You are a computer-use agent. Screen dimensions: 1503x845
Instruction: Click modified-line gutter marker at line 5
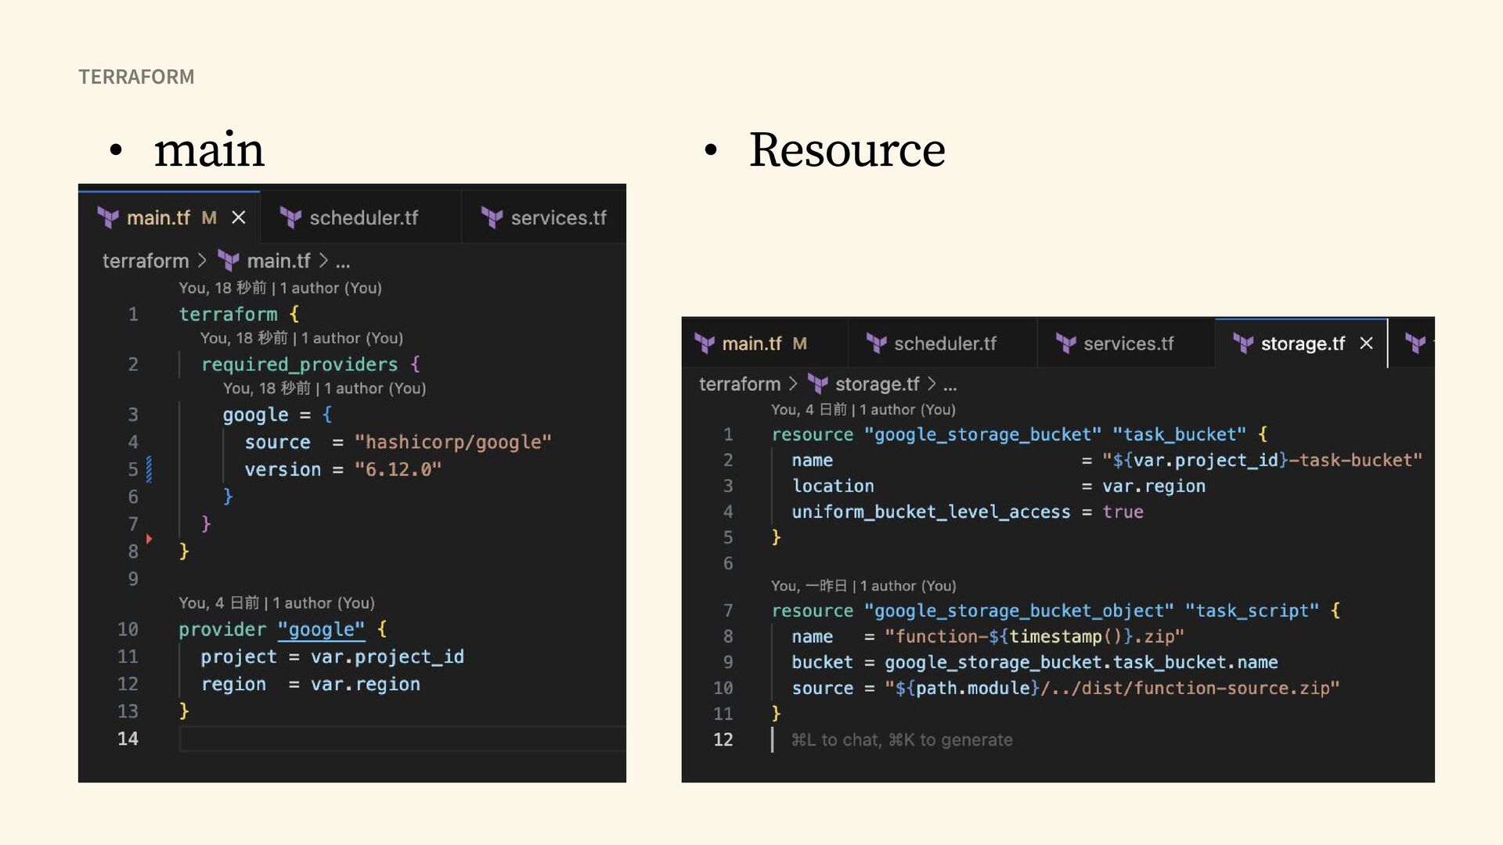pyautogui.click(x=149, y=469)
